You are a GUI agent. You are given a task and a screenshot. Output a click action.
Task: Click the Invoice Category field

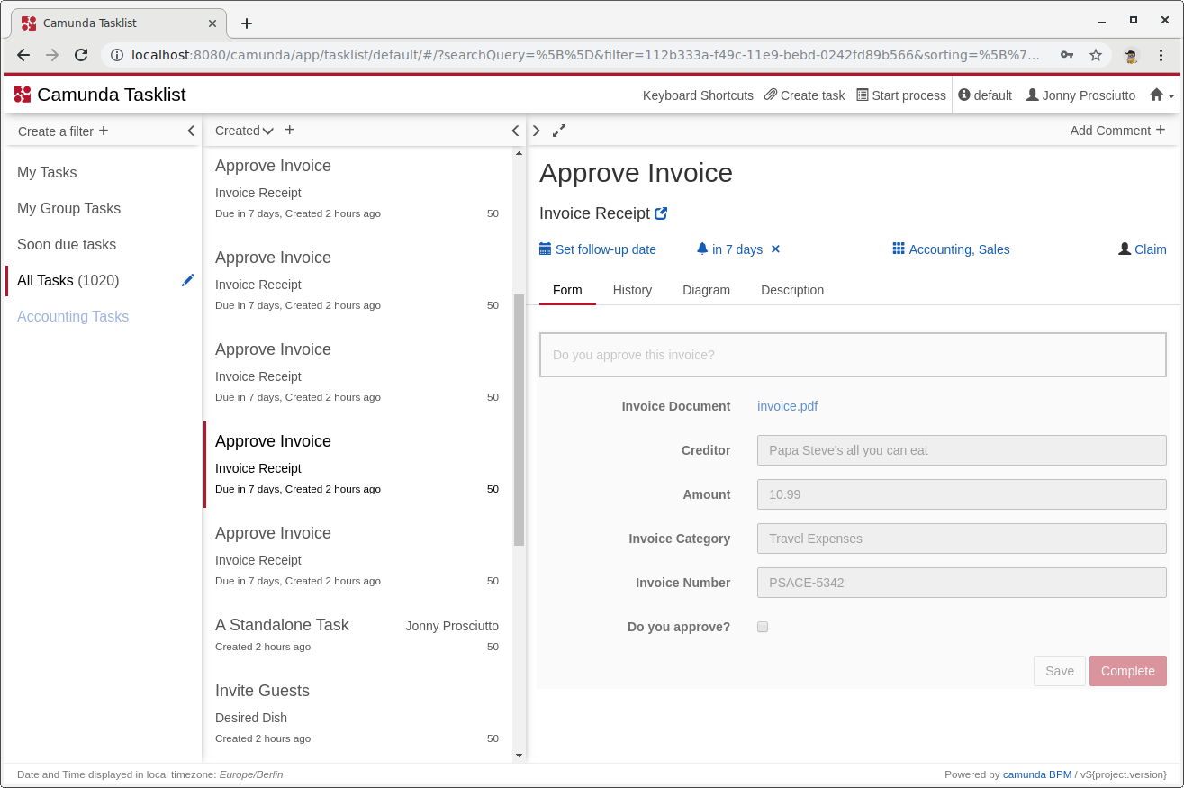[962, 539]
